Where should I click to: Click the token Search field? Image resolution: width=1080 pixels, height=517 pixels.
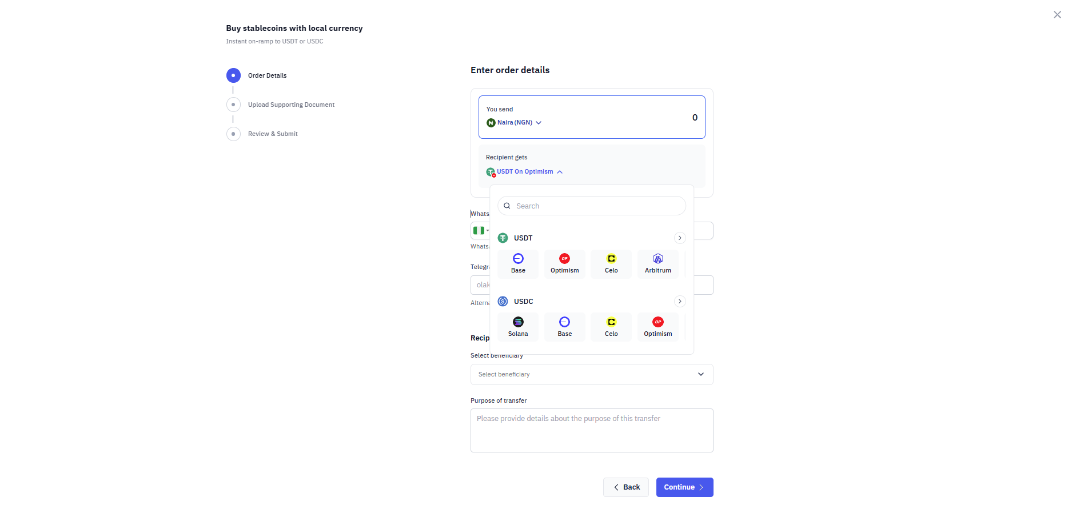[x=592, y=206]
